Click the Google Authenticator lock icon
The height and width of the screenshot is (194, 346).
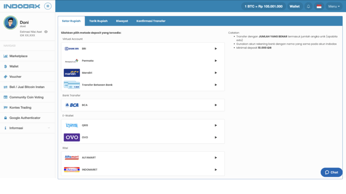tap(6, 118)
